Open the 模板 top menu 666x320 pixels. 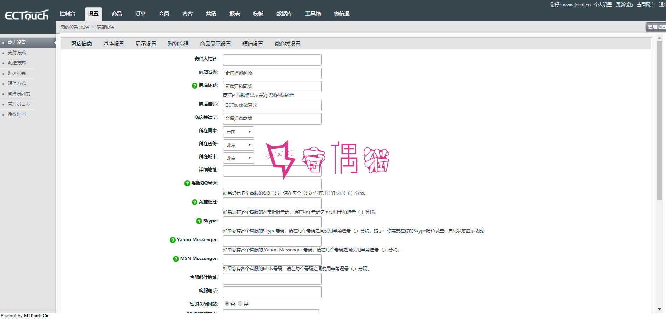tap(258, 14)
